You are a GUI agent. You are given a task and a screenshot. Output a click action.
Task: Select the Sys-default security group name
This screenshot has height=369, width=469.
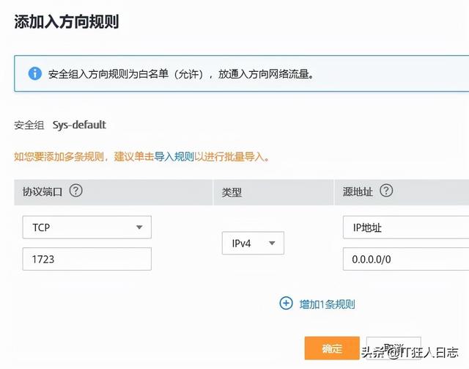[x=79, y=125]
